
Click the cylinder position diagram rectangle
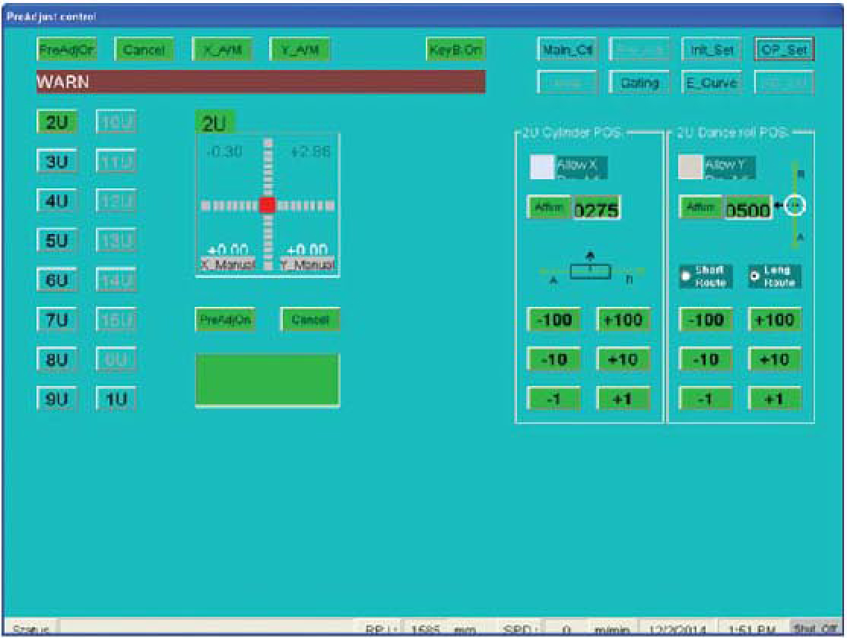point(590,270)
